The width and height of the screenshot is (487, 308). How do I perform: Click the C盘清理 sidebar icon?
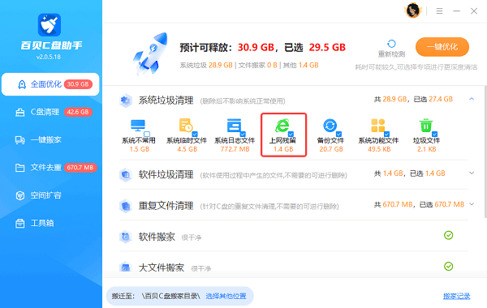point(19,113)
